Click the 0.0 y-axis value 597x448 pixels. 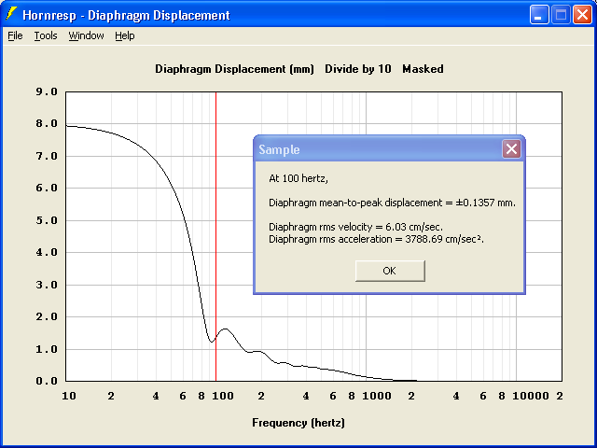[47, 381]
